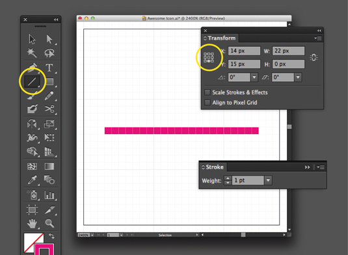Open the Transform panel options menu
Image resolution: width=348 pixels, height=255 pixels.
tap(318, 38)
